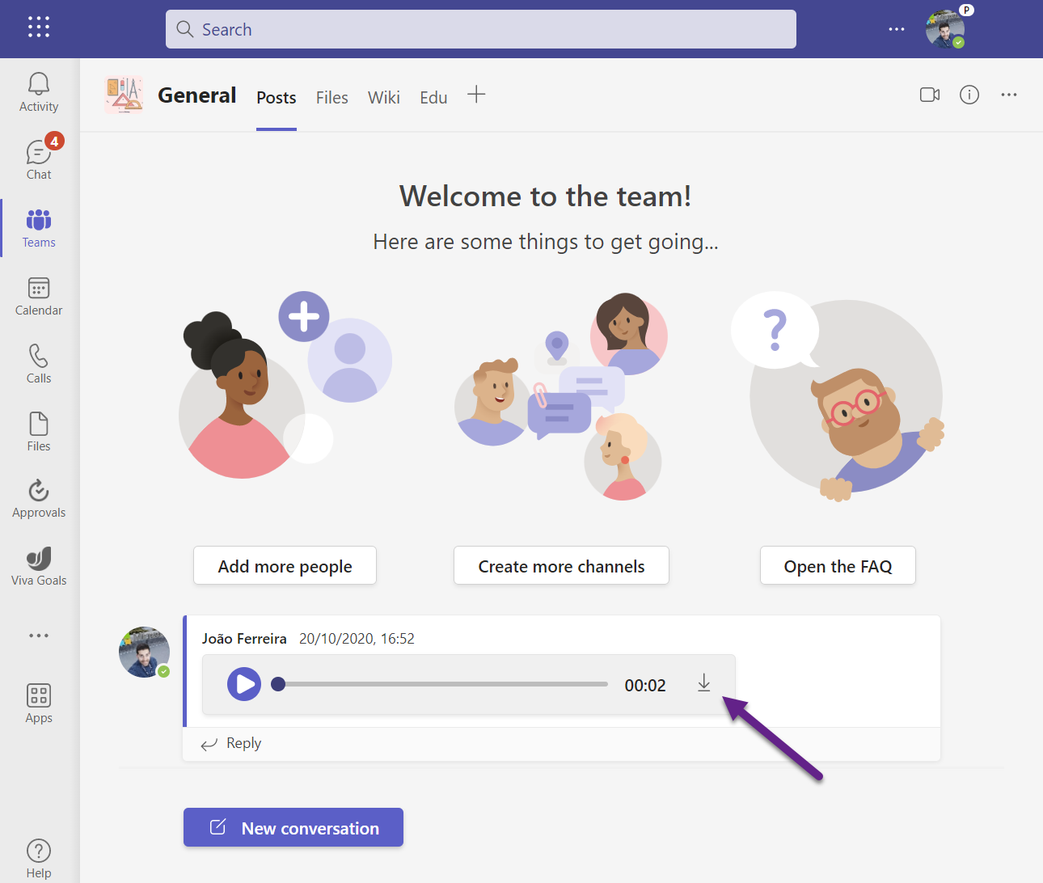Viewport: 1043px width, 883px height.
Task: Play the audio message
Action: pyautogui.click(x=244, y=684)
